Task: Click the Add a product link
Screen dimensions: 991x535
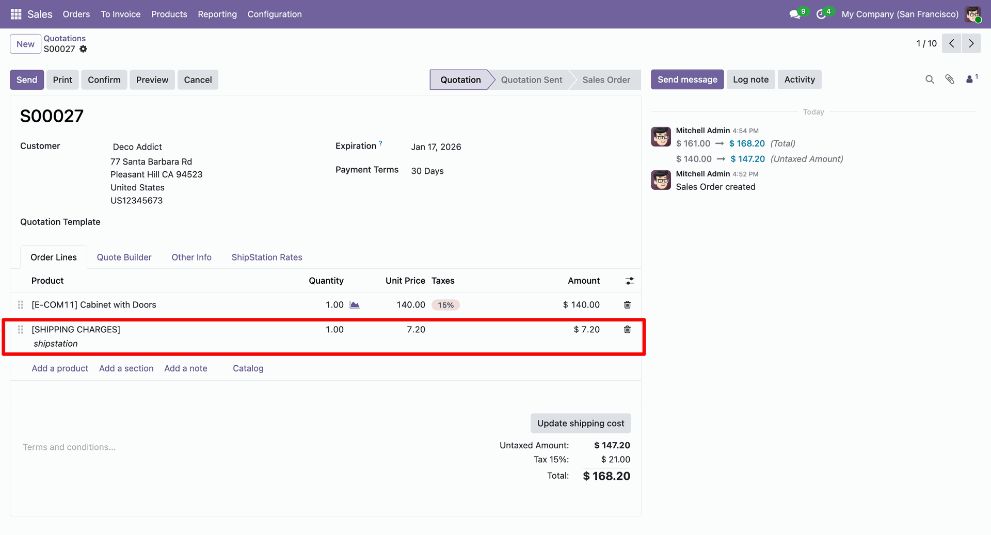Action: tap(60, 368)
